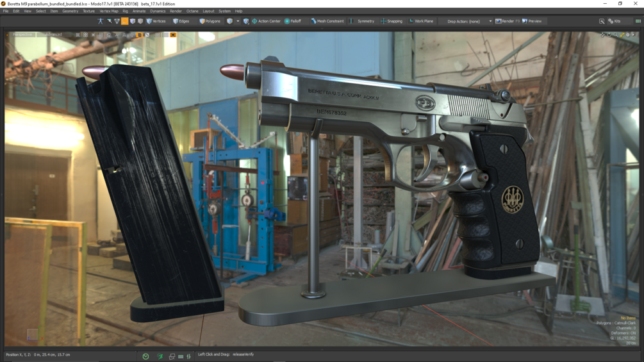Open the Layout menu
Viewport: 644px width, 362px height.
coord(208,11)
